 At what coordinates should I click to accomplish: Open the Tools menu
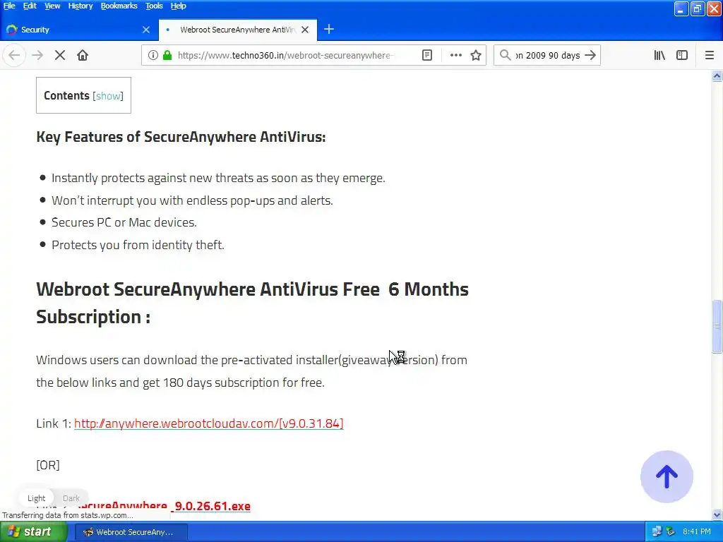click(x=154, y=6)
